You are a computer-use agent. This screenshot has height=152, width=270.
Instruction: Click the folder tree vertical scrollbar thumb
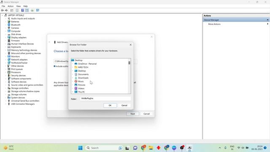129,63
